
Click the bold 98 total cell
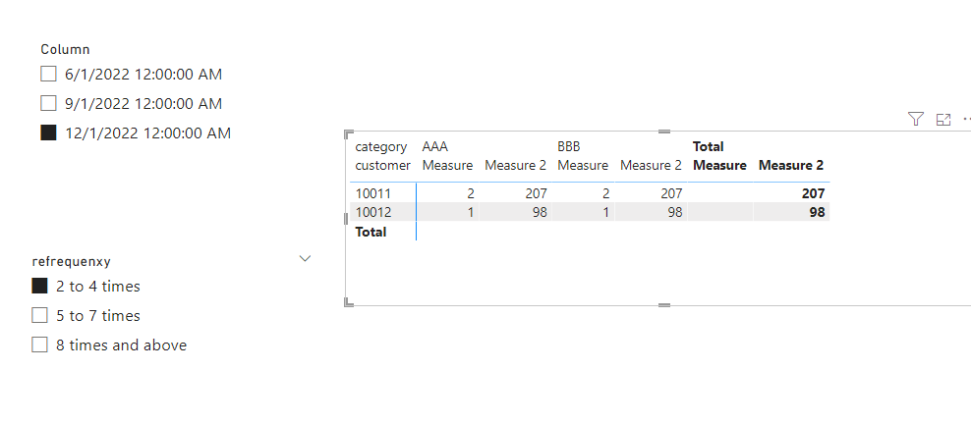pos(817,212)
